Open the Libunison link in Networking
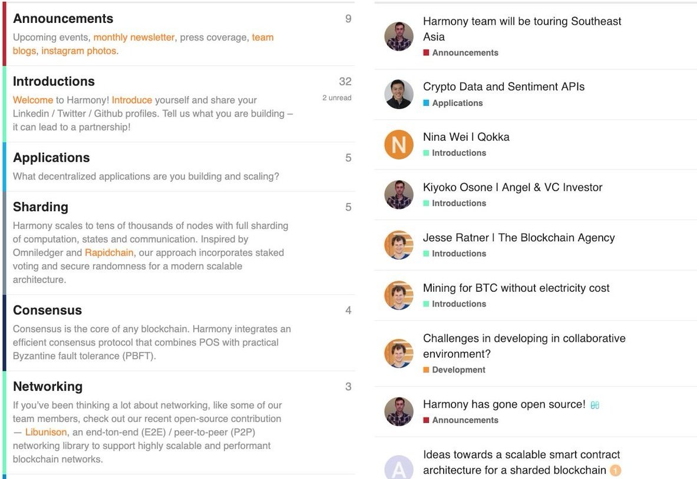Viewport: 697px width, 479px height. (46, 432)
